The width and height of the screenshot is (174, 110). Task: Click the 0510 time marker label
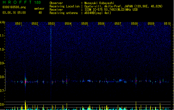point(167,24)
